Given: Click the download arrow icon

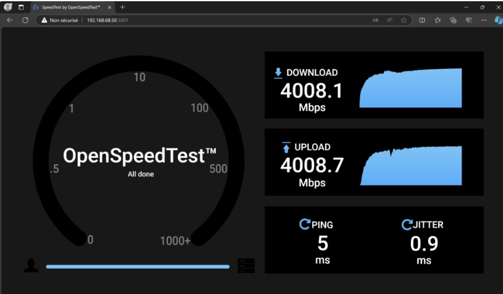Looking at the screenshot, I should pos(278,73).
